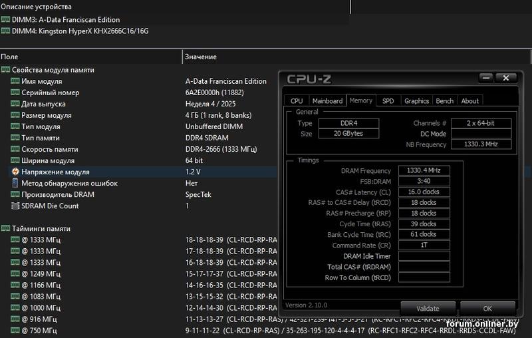Click the icon of @ 916 МГц row
This screenshot has width=532, height=338.
click(15, 319)
